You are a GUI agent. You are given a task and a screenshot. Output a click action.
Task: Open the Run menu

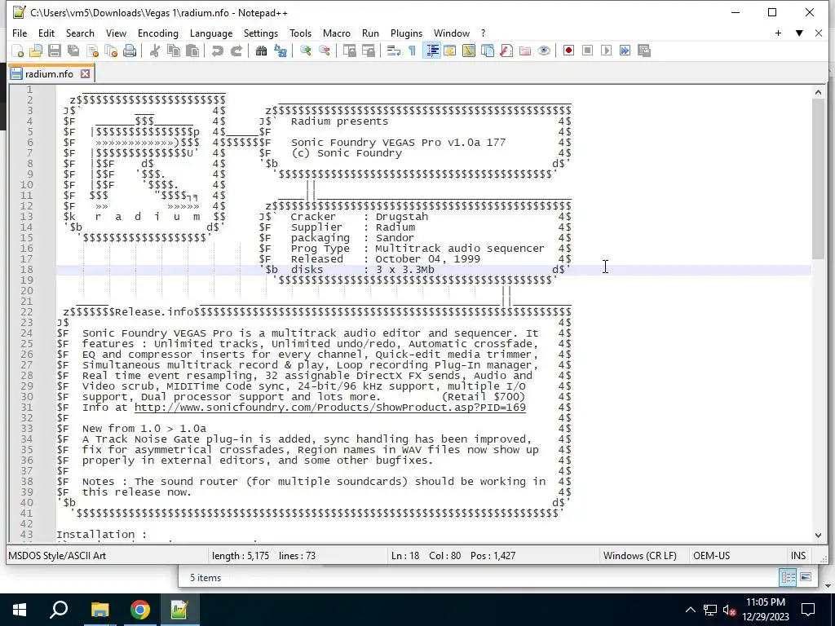pyautogui.click(x=370, y=33)
